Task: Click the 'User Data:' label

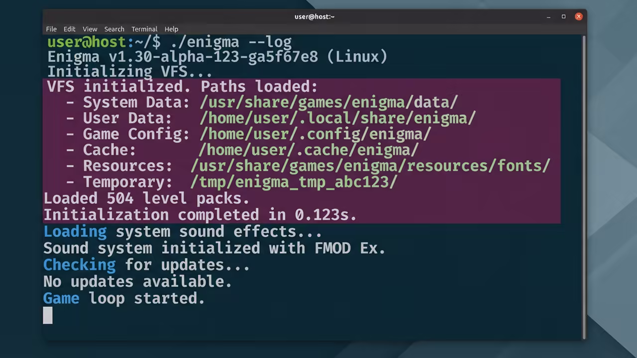Action: 127,118
